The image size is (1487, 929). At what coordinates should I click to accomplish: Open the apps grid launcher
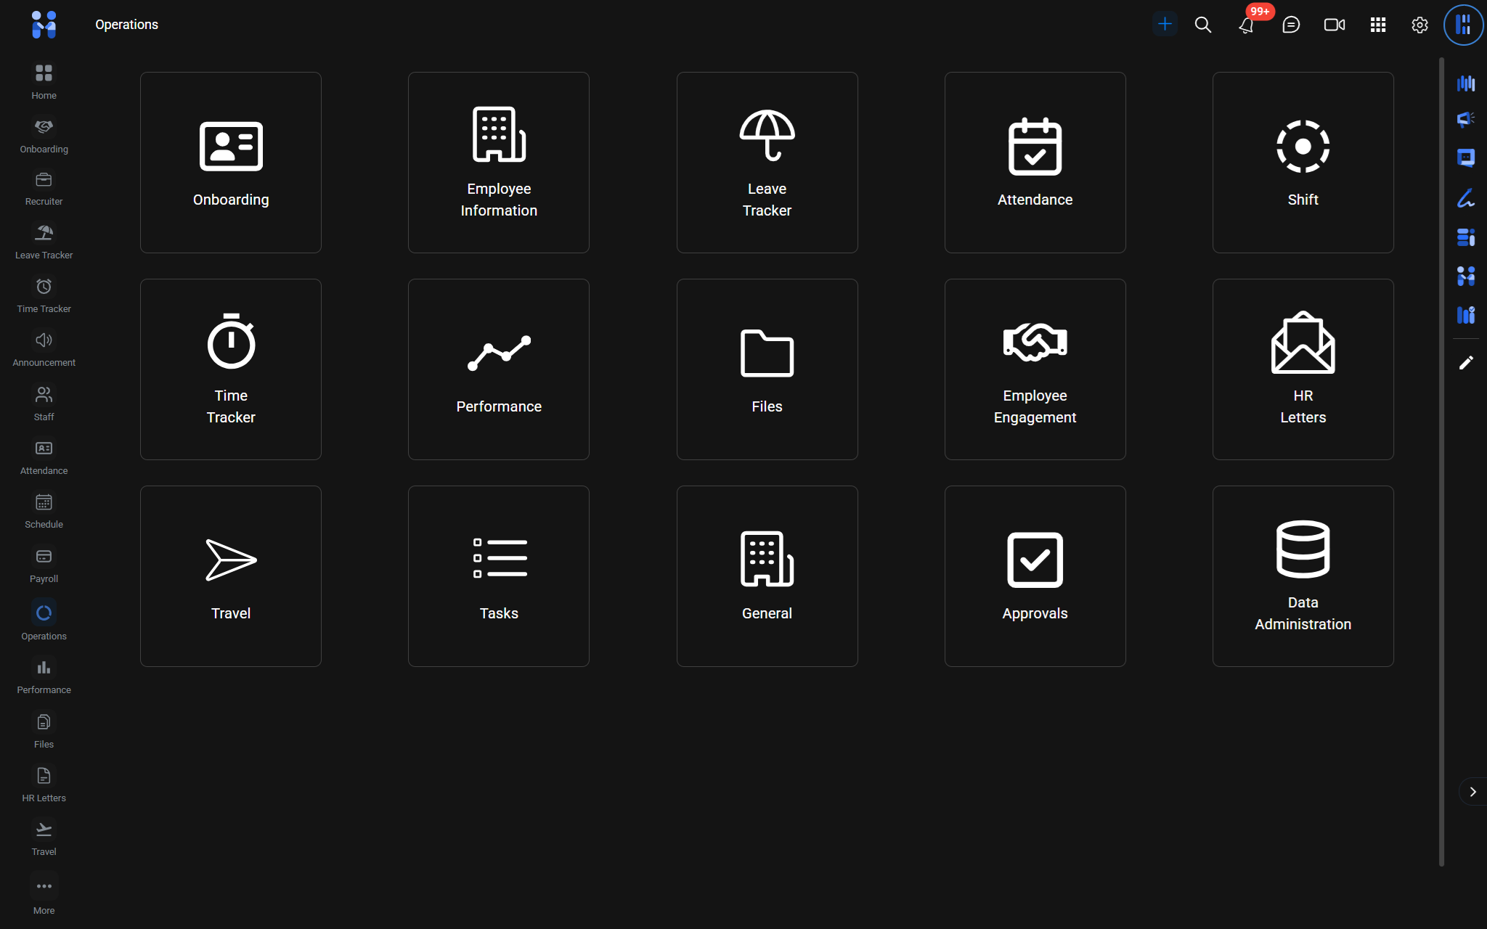pos(1378,25)
